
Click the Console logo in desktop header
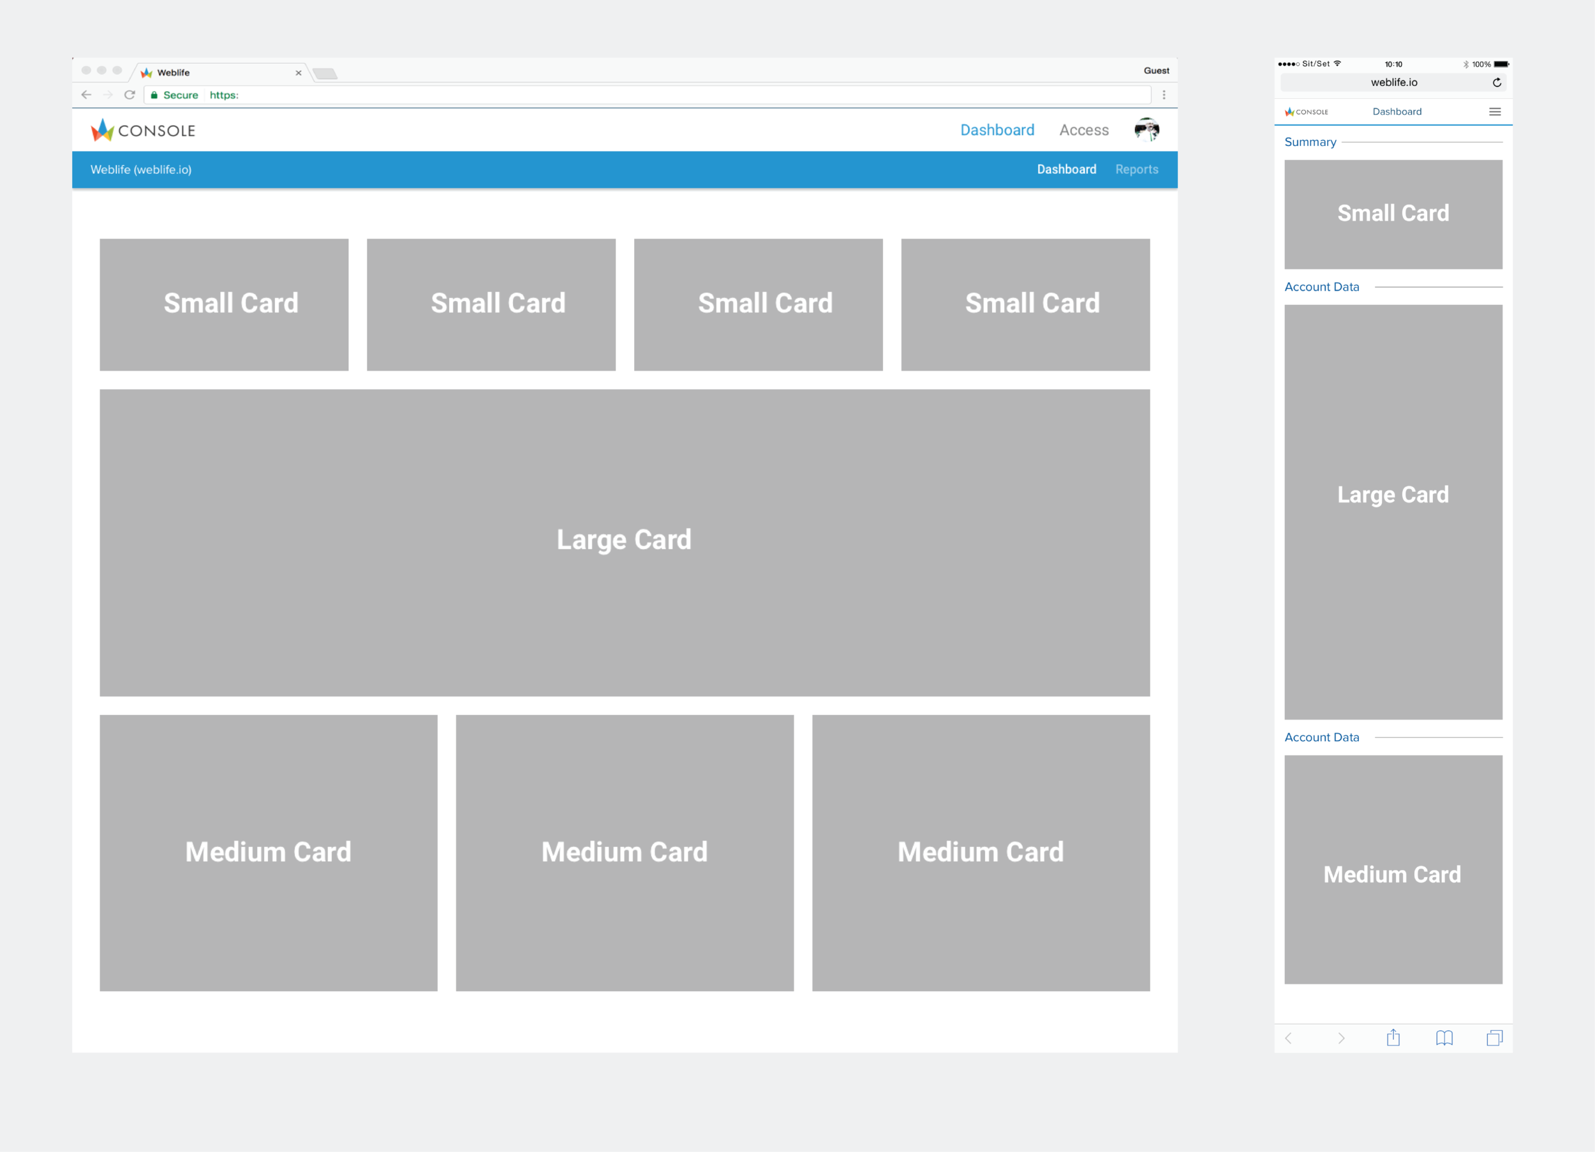pos(144,130)
